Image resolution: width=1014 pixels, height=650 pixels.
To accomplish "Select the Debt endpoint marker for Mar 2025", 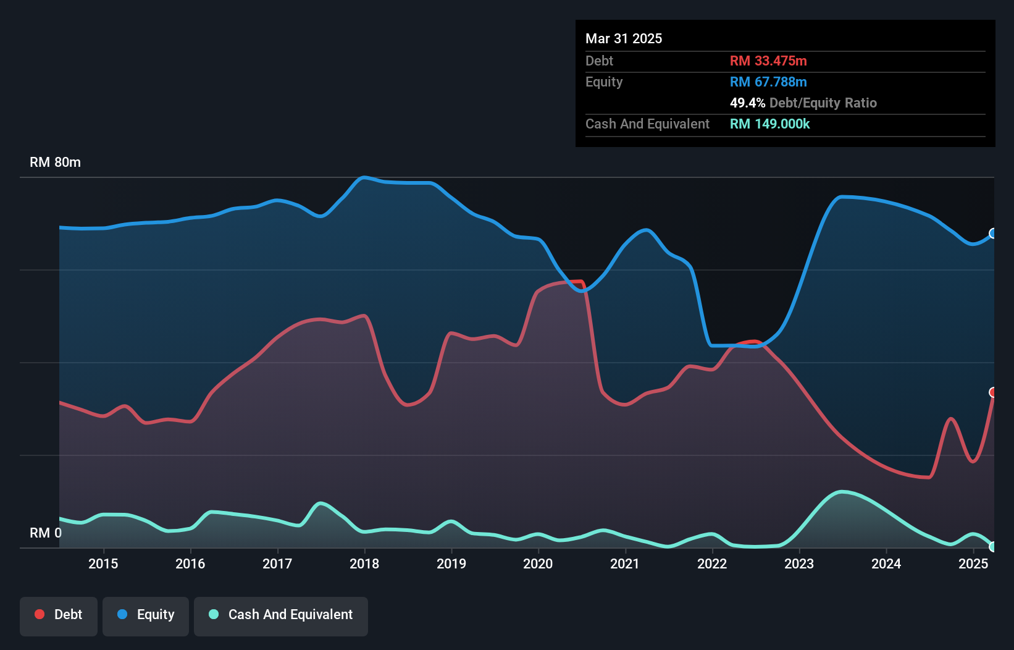I will point(993,392).
